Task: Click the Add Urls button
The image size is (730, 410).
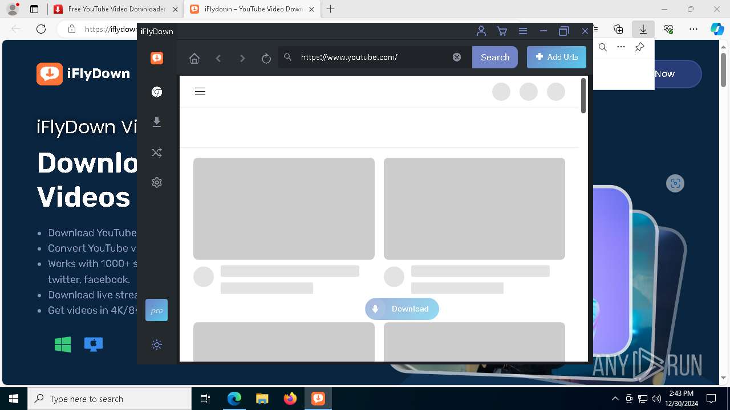Action: [557, 57]
